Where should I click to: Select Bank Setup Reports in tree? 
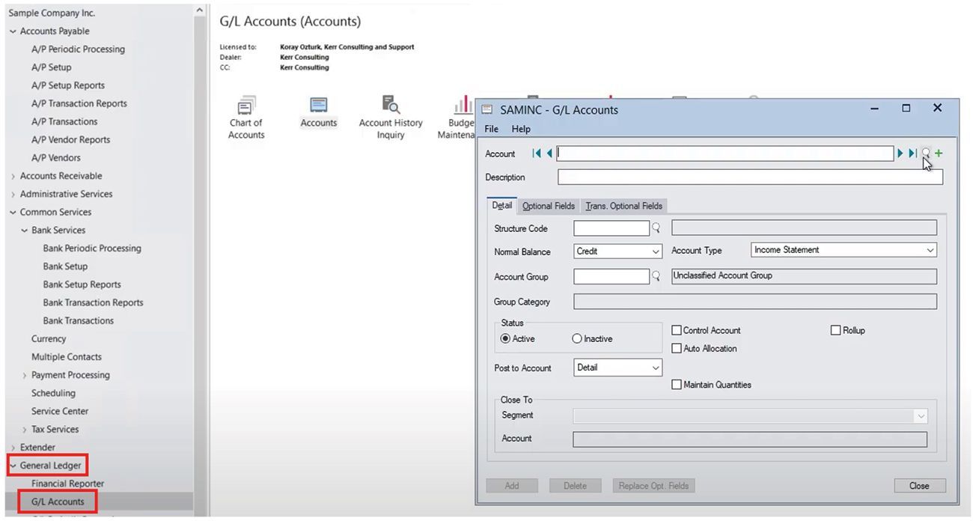(82, 284)
